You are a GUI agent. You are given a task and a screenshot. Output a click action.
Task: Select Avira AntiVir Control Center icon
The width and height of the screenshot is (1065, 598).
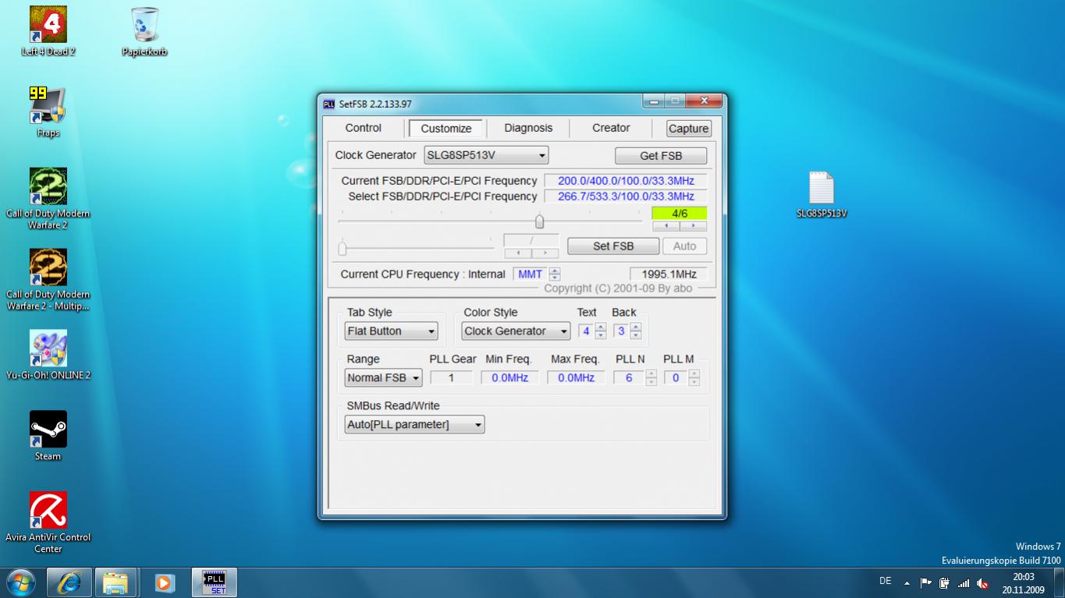(x=48, y=522)
